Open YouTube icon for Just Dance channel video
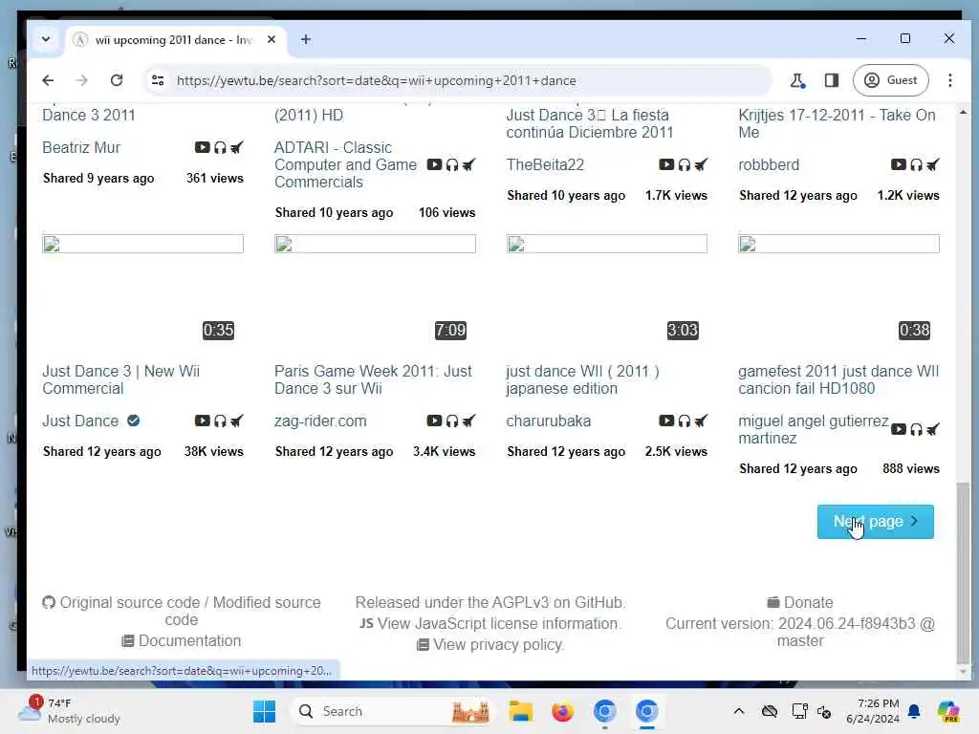The height and width of the screenshot is (734, 979). pyautogui.click(x=202, y=421)
